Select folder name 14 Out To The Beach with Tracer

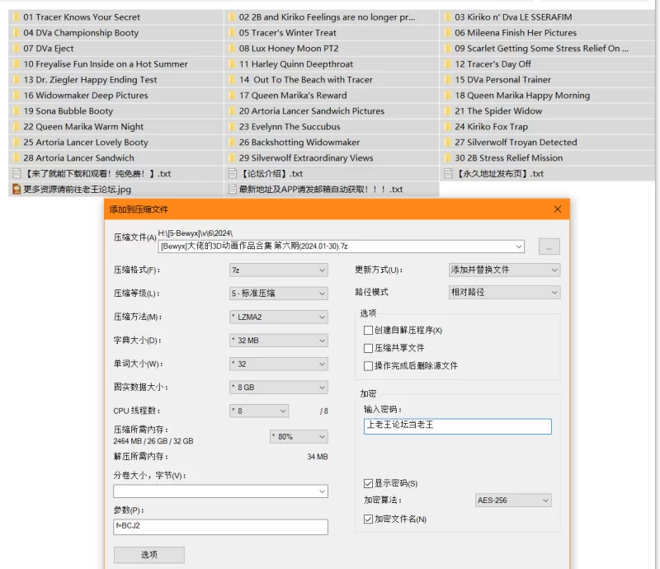pyautogui.click(x=306, y=79)
